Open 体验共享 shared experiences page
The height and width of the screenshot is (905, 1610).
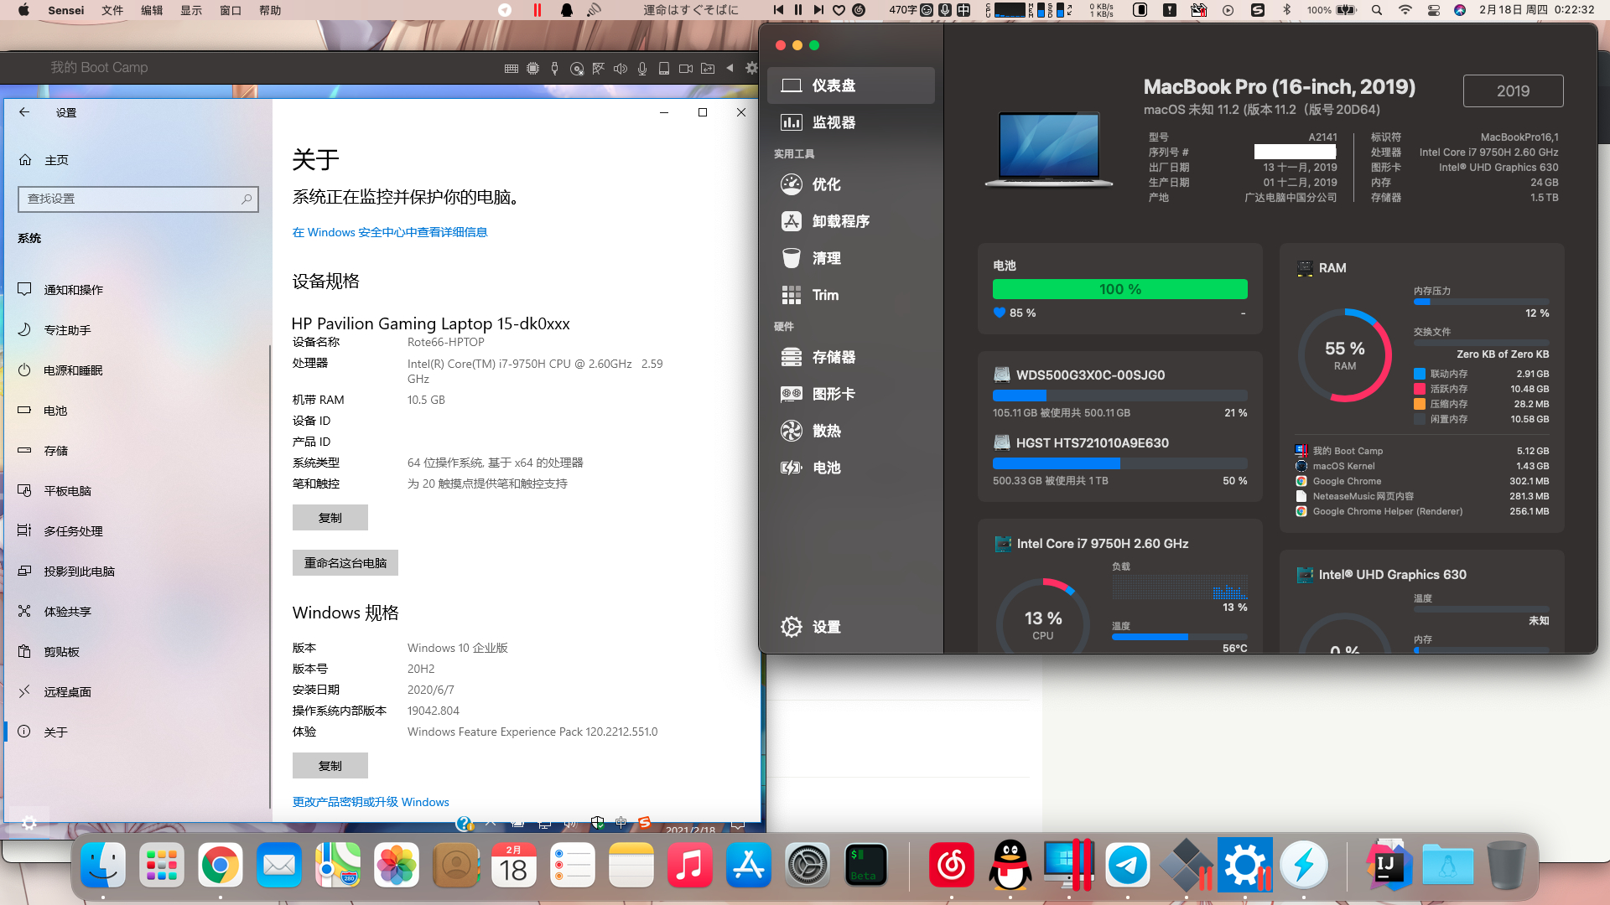coord(136,611)
